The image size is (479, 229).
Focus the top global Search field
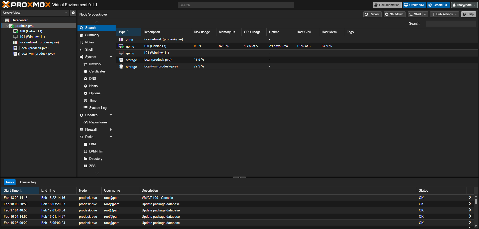(236, 5)
